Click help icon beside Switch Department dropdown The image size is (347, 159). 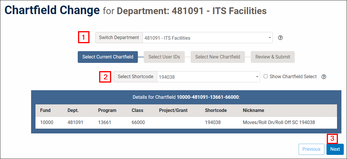click(x=280, y=38)
